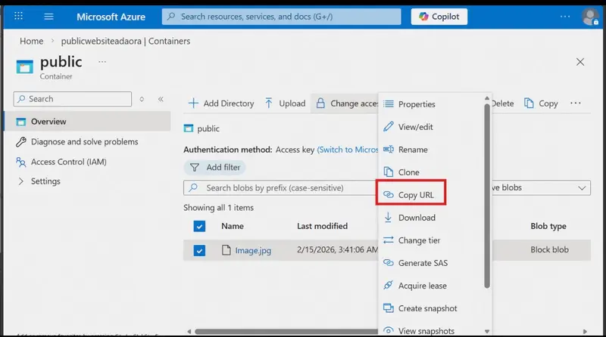Image resolution: width=606 pixels, height=337 pixels.
Task: Open the Image.jpg blob link
Action: click(x=253, y=251)
